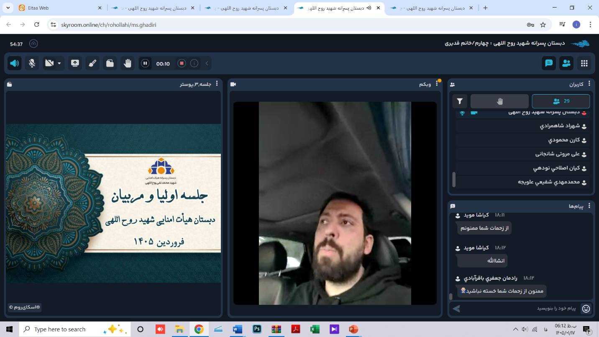Open the user list filter

point(460,101)
